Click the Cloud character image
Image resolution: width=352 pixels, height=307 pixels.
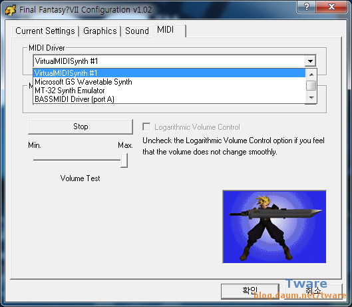(274, 227)
